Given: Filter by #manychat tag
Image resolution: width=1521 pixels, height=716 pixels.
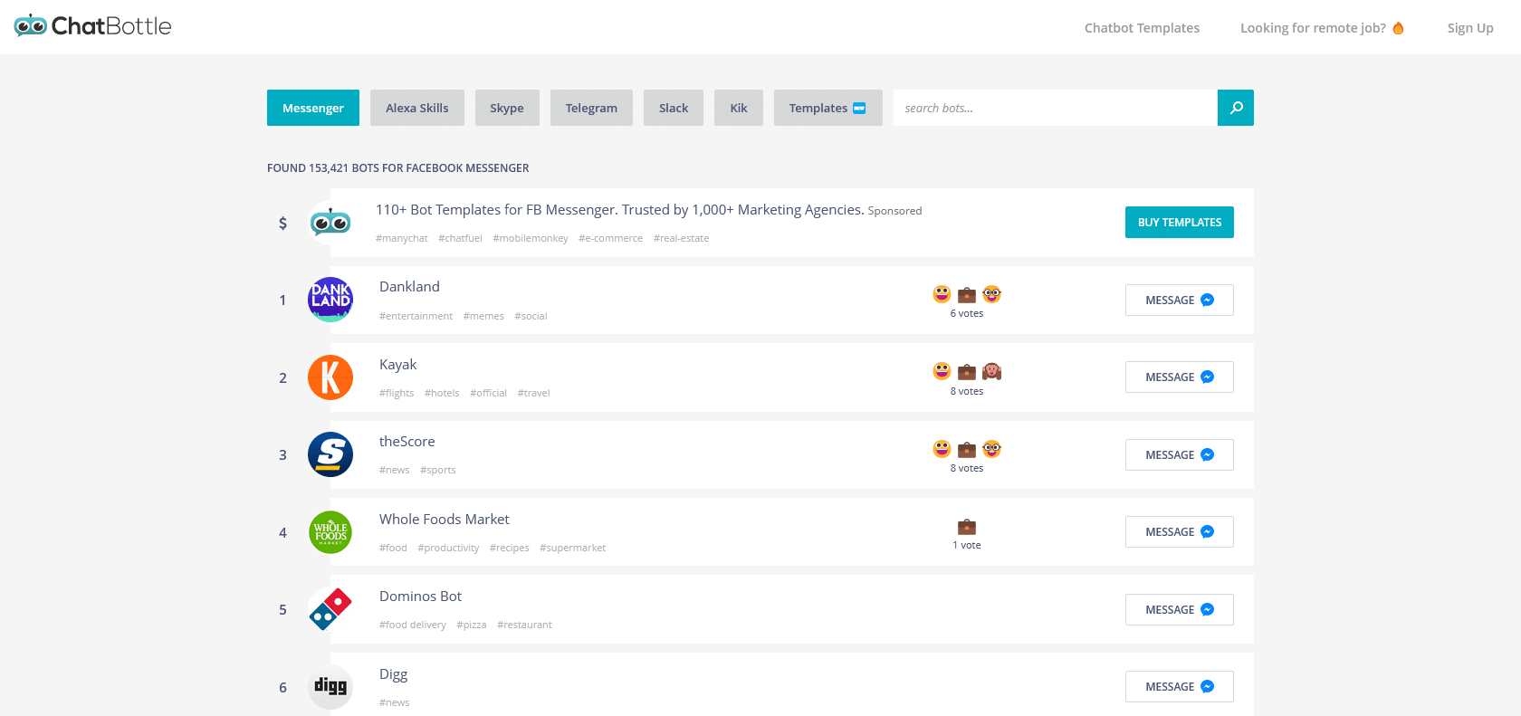Looking at the screenshot, I should pos(402,239).
